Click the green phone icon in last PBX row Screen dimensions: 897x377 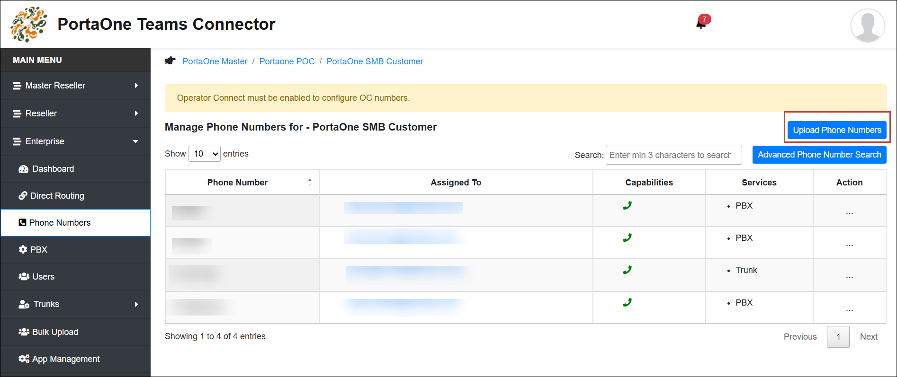click(x=628, y=302)
